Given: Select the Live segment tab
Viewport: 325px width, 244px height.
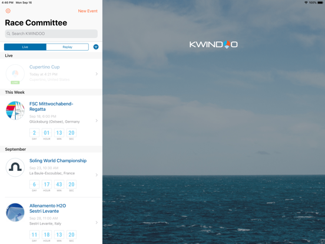Looking at the screenshot, I should pos(25,47).
